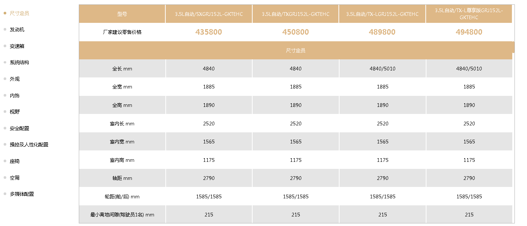Select the SXGRJ152L-GKTEHC model column header
This screenshot has height=226, width=527.
click(x=209, y=14)
